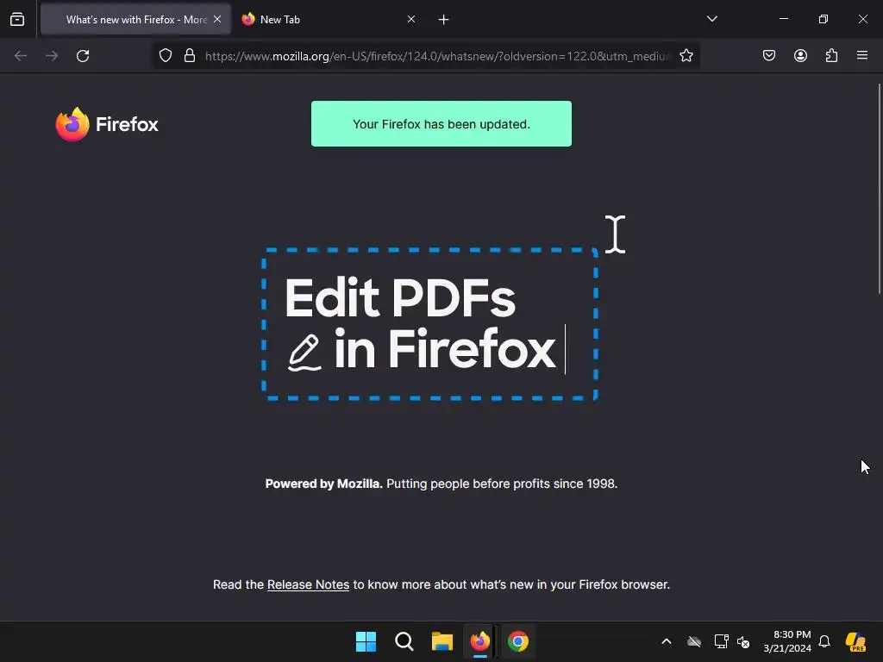The height and width of the screenshot is (662, 883).
Task: Open the Extensions puzzle-piece menu
Action: tap(831, 56)
